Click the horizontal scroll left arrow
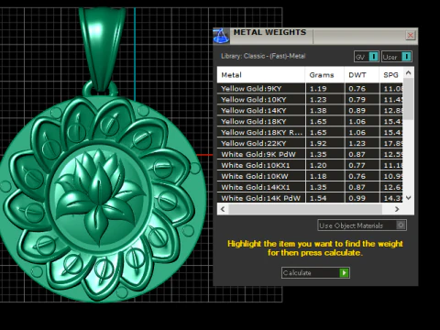 pos(223,209)
